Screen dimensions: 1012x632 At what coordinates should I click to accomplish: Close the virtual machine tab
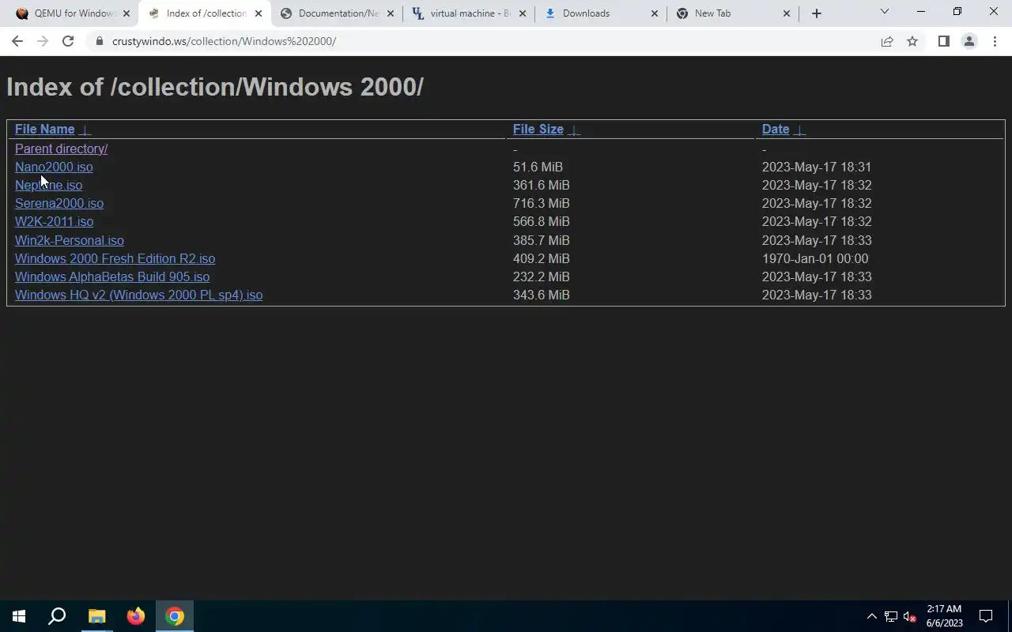click(x=522, y=13)
